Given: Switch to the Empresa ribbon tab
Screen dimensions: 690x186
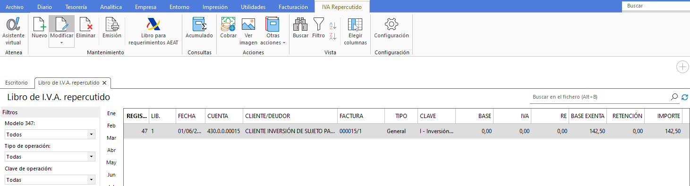Looking at the screenshot, I should [145, 7].
